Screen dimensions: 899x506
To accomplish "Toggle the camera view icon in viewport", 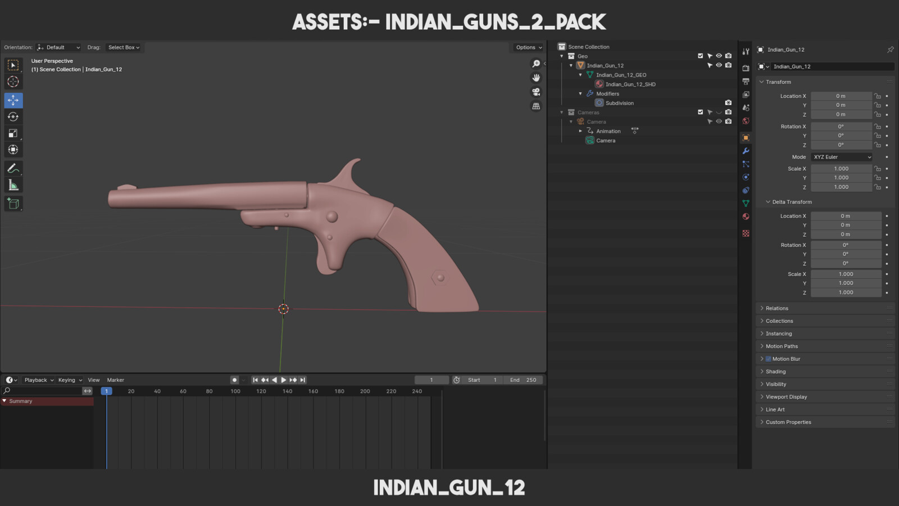I will (536, 92).
